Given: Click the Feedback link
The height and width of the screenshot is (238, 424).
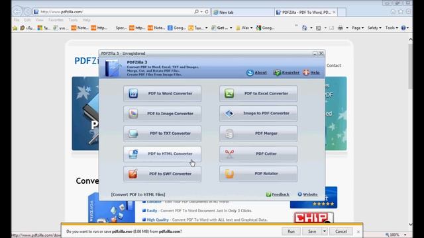Looking at the screenshot, I should pyautogui.click(x=280, y=194).
